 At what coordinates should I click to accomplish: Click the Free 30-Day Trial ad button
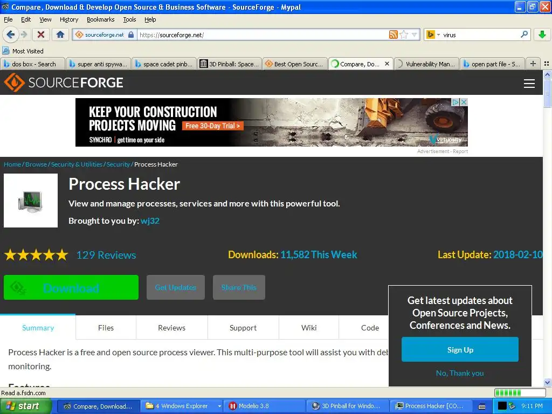(212, 126)
